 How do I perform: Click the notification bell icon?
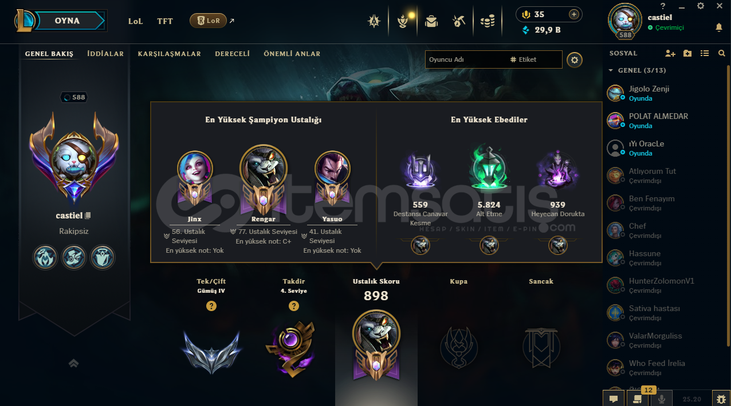[x=718, y=27]
